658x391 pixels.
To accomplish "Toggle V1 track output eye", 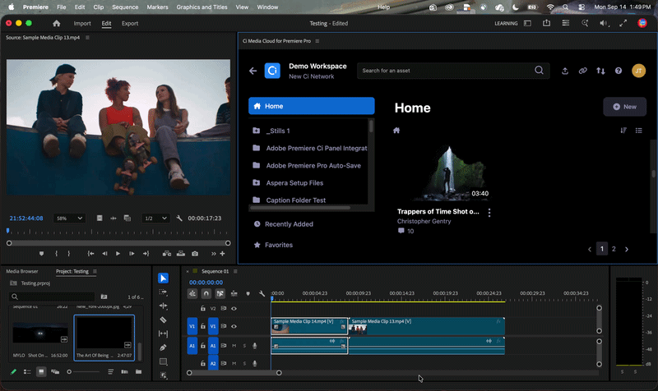I will (234, 326).
